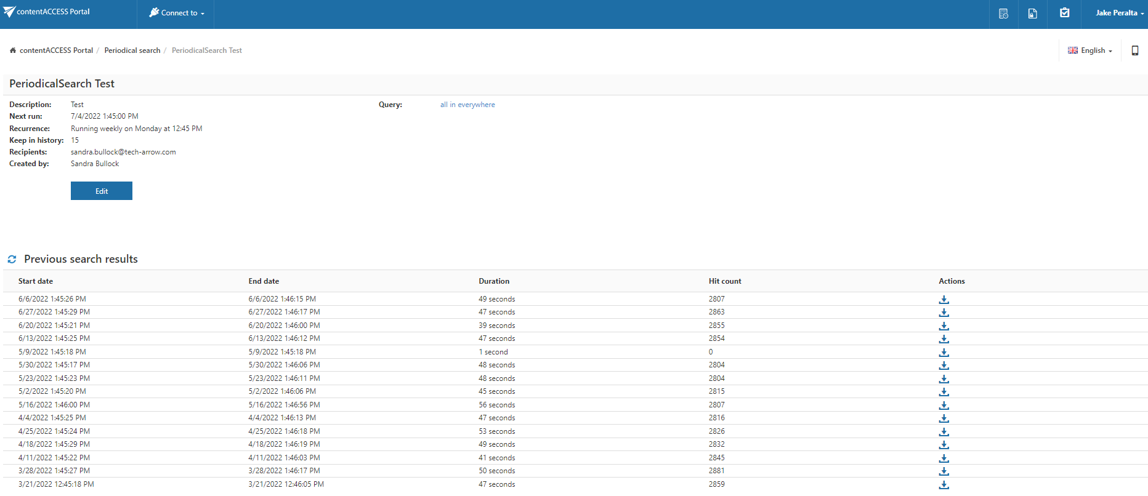Open the periodical search list icon
1148x496 pixels.
click(1003, 14)
